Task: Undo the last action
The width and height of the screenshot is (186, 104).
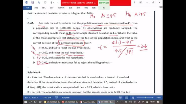Action: click(x=39, y=3)
